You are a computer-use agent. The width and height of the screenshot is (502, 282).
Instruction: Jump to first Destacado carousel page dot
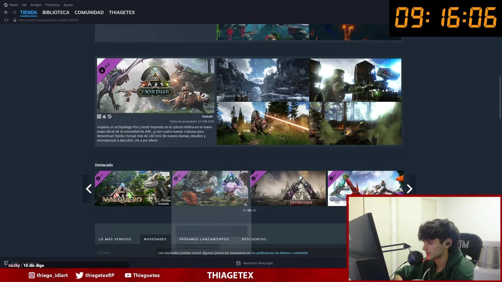pos(244,210)
